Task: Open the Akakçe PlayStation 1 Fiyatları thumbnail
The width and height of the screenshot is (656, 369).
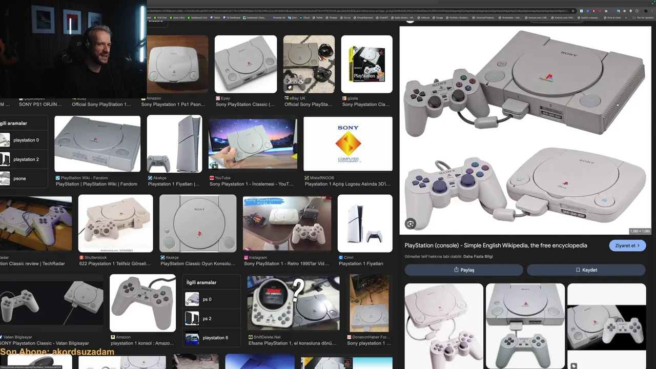Action: [x=174, y=144]
